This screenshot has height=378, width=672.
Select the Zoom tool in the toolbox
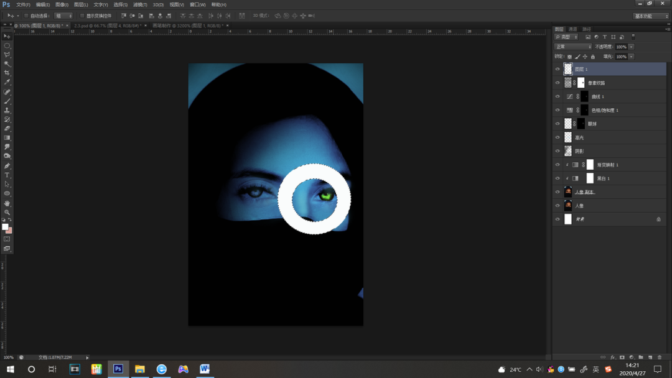(x=7, y=212)
